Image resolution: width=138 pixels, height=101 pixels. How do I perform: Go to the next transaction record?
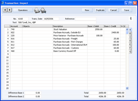coord(10,10)
